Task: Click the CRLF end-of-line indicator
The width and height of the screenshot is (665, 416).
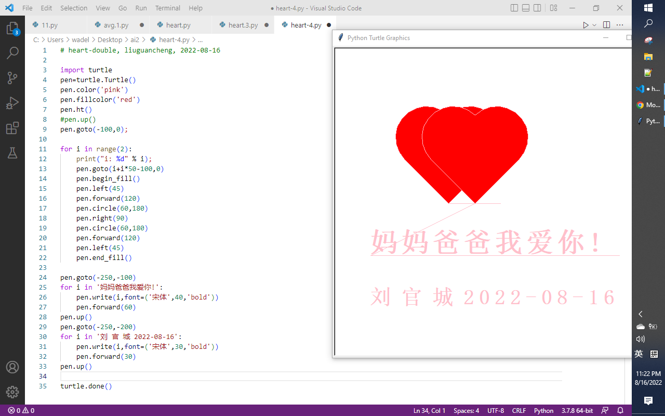Action: pos(519,411)
